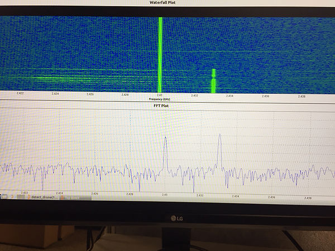
Task: Click the Frequency (GHz) axis label
Action: pyautogui.click(x=159, y=99)
